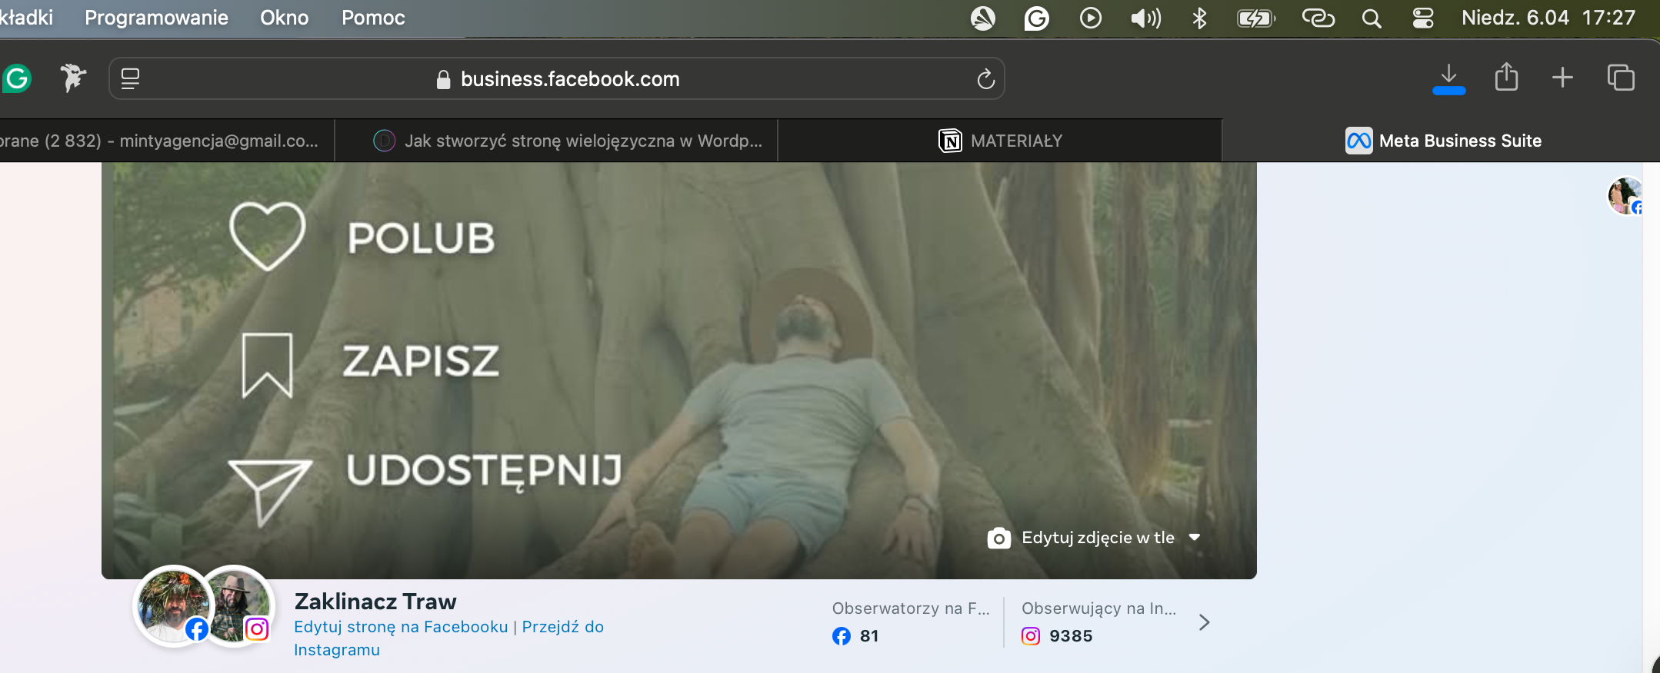This screenshot has width=1660, height=673.
Task: Click the Grammarly extension icon in toolbar
Action: pyautogui.click(x=17, y=78)
